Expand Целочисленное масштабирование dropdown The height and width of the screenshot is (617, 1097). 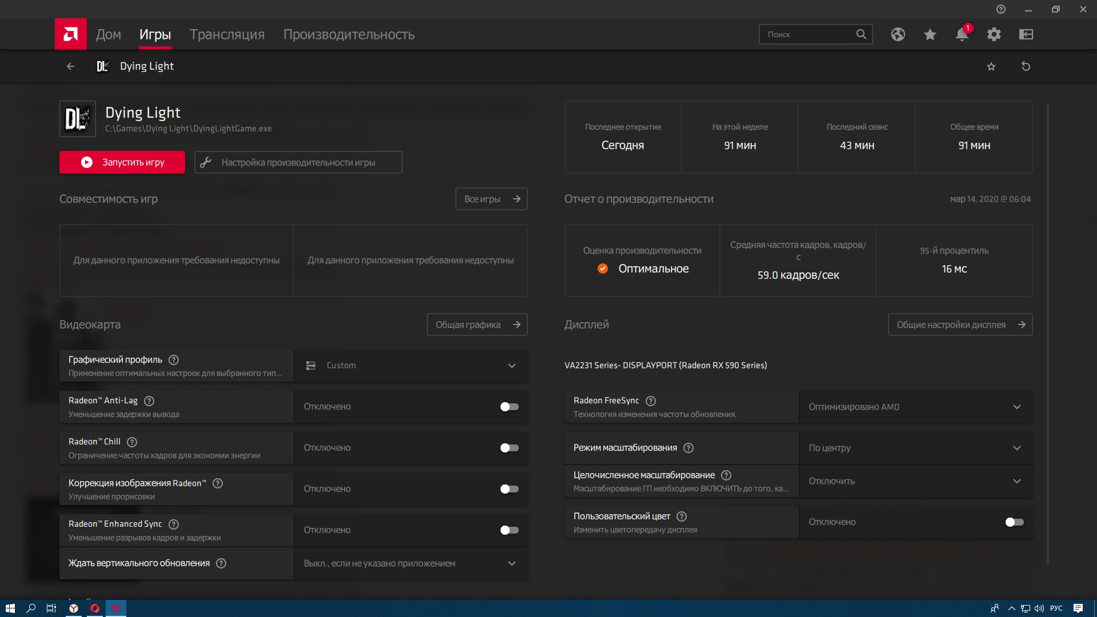click(916, 481)
